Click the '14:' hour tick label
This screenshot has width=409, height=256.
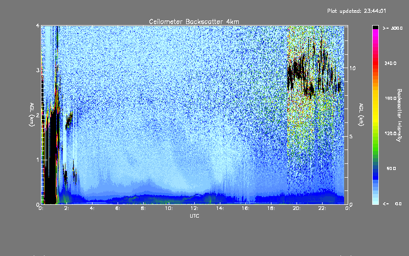[x=220, y=208]
